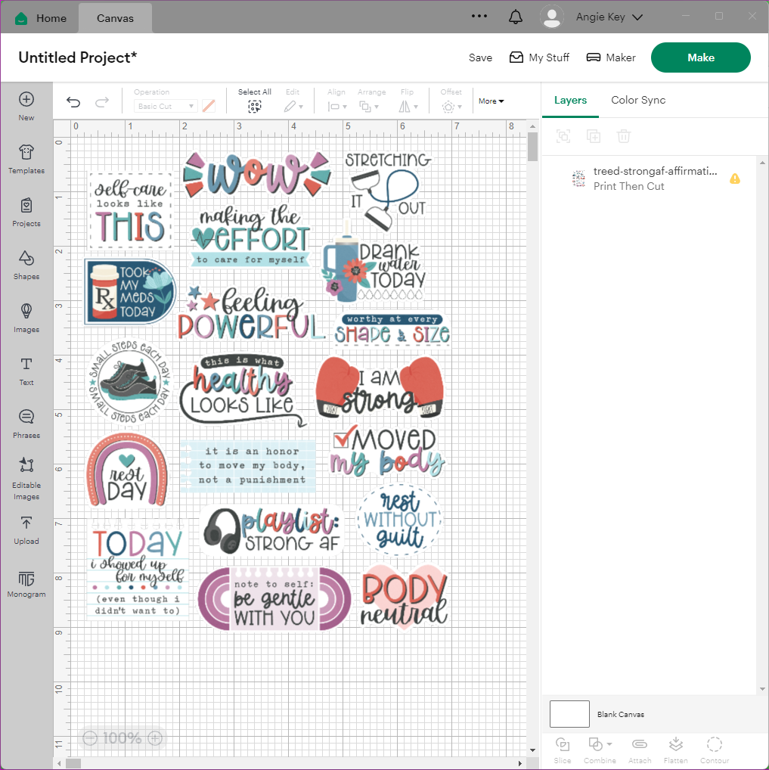Expand the More toolbar dropdown
Screen dimensions: 769x770
tap(491, 101)
